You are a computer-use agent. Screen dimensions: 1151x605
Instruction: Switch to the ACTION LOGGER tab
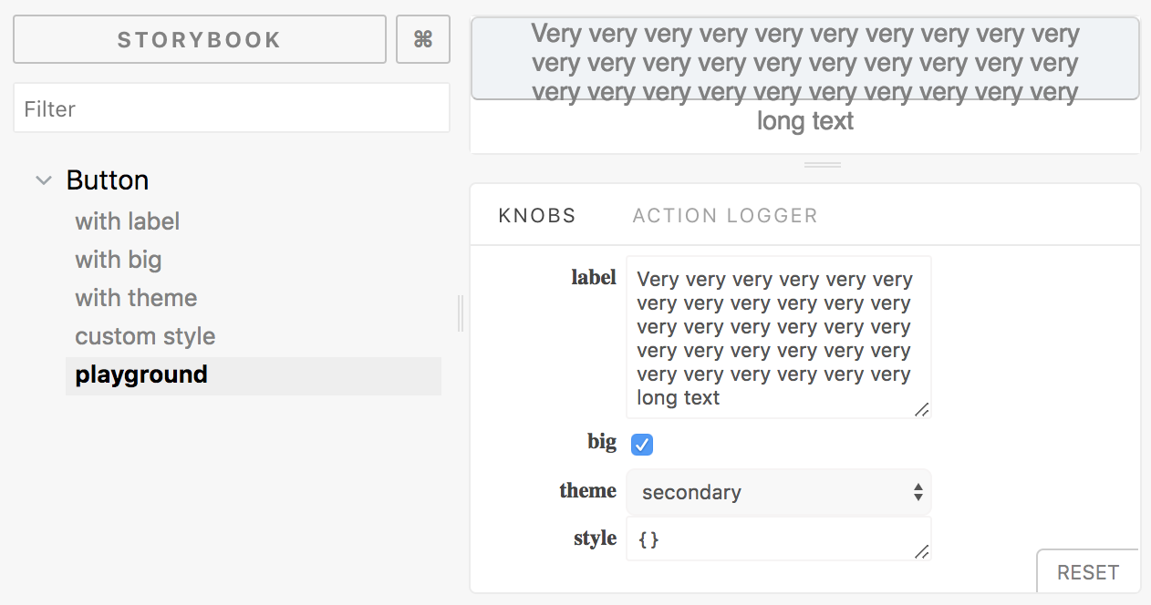pos(724,215)
